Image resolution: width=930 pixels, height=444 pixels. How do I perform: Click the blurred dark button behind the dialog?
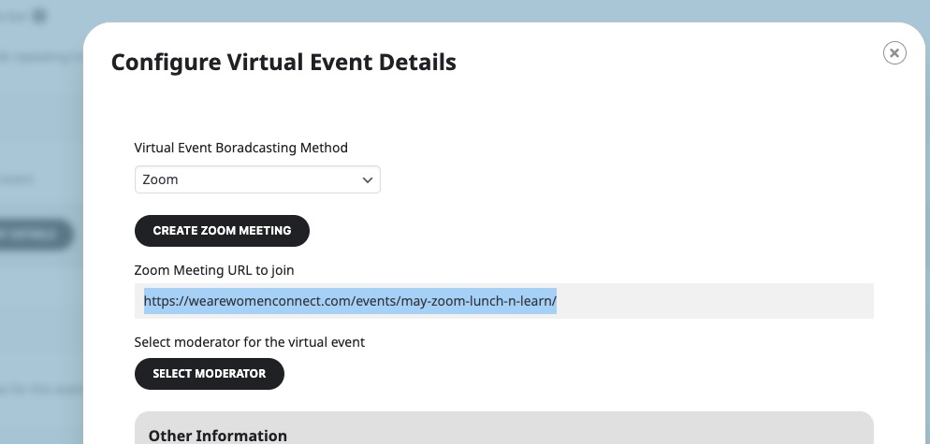point(36,235)
